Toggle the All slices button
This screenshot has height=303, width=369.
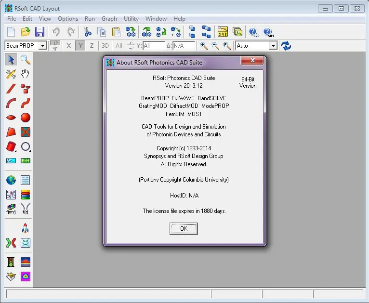[x=119, y=45]
